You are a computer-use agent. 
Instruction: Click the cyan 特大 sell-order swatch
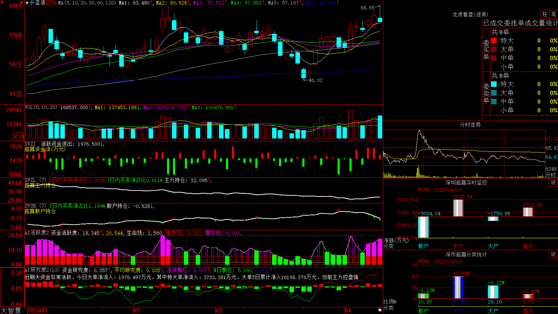click(494, 84)
